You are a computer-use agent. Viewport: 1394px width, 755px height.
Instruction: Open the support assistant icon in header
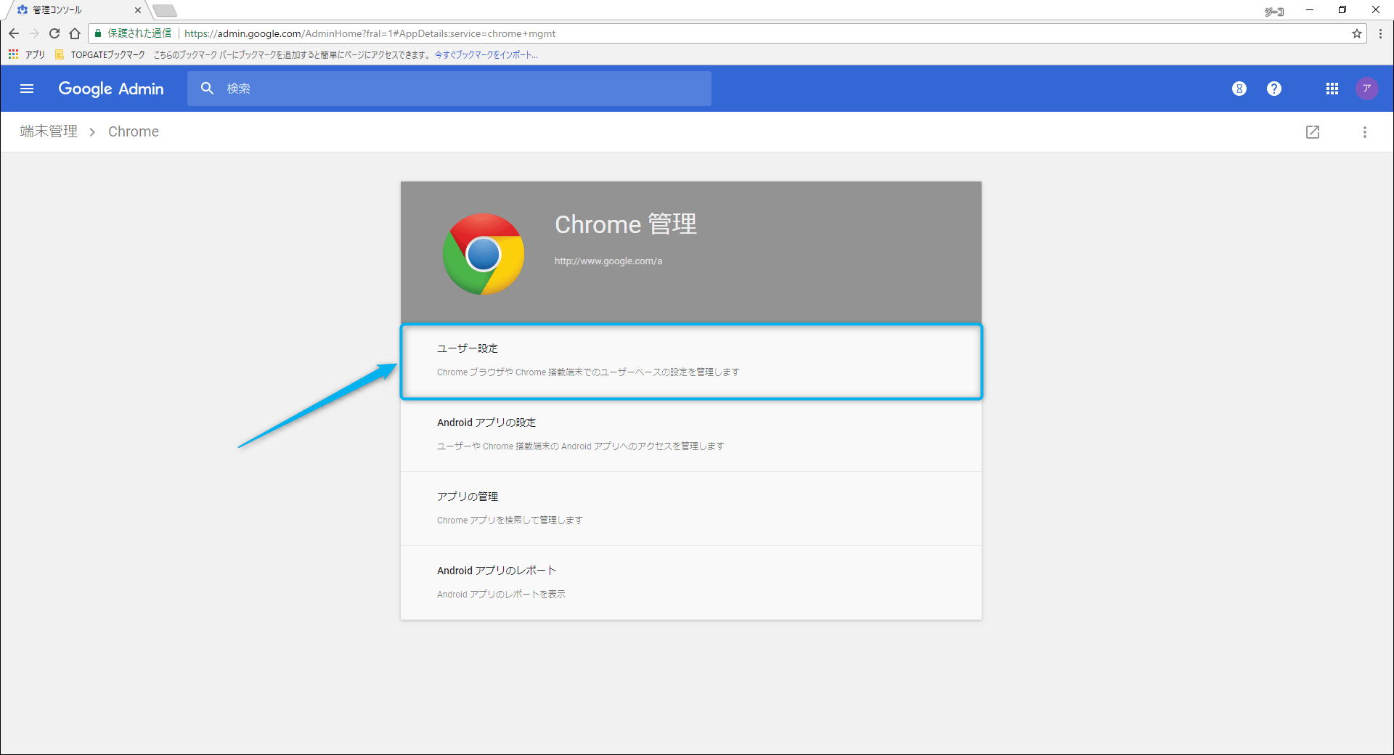coord(1239,89)
